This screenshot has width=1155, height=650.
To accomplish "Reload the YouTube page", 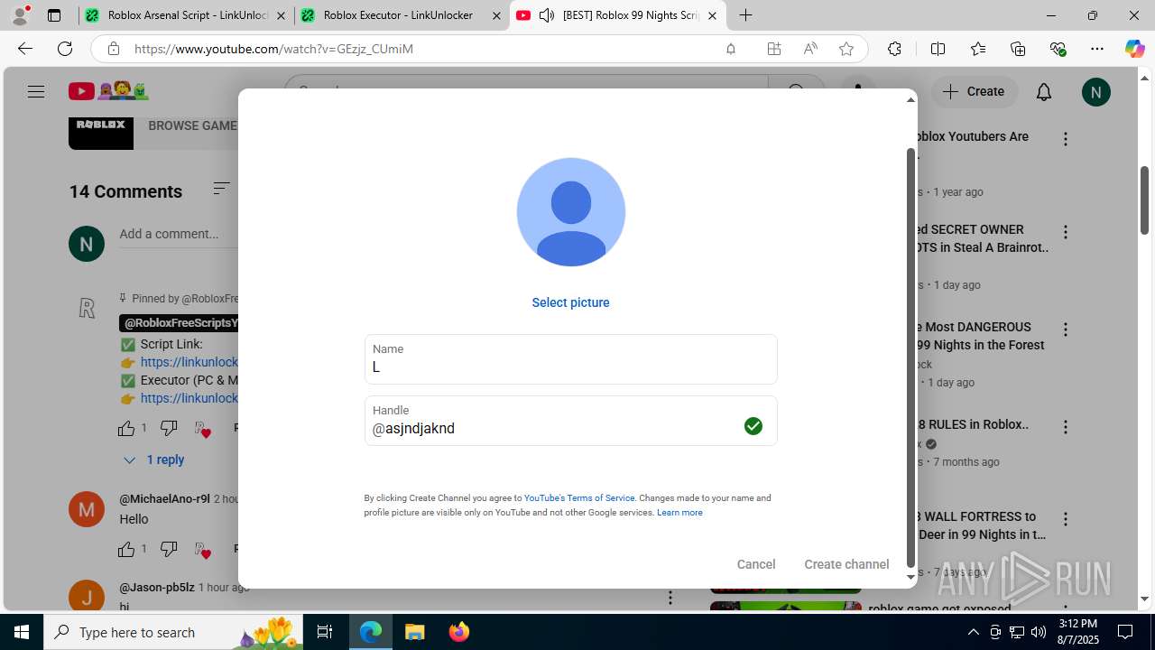I will (65, 49).
